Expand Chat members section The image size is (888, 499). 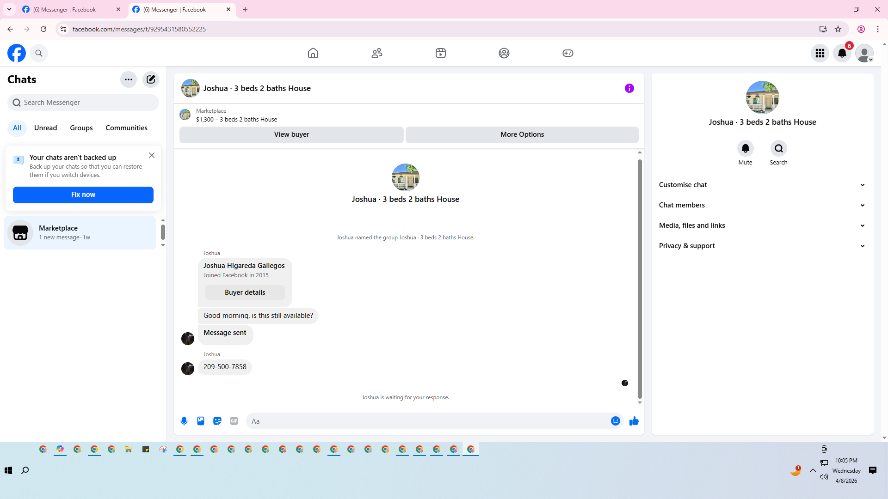pos(762,205)
